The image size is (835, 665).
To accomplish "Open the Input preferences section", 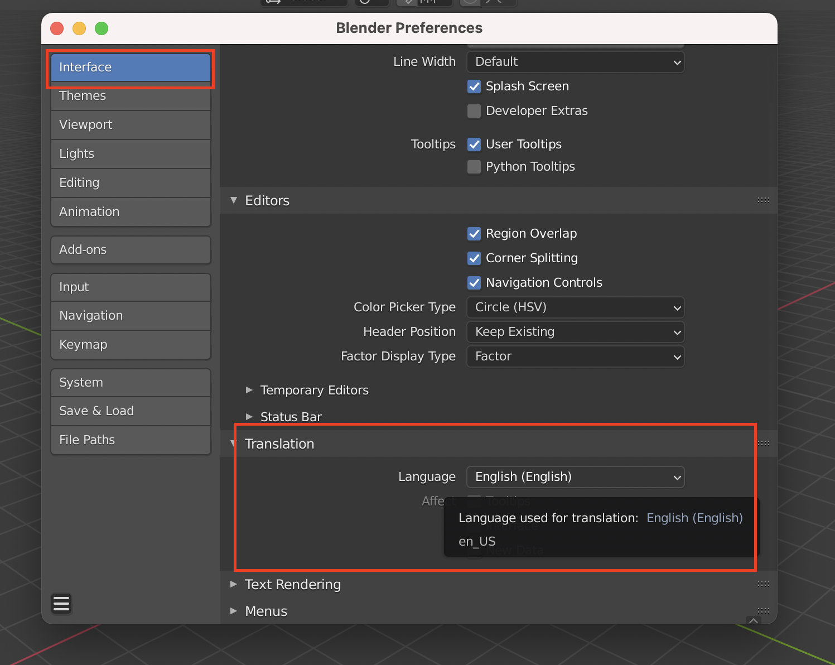I will click(x=131, y=287).
